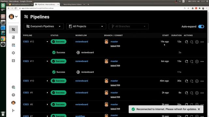Open reviewboard job under CSES #12
Viewport: 209px width, 117px height.
88,52
